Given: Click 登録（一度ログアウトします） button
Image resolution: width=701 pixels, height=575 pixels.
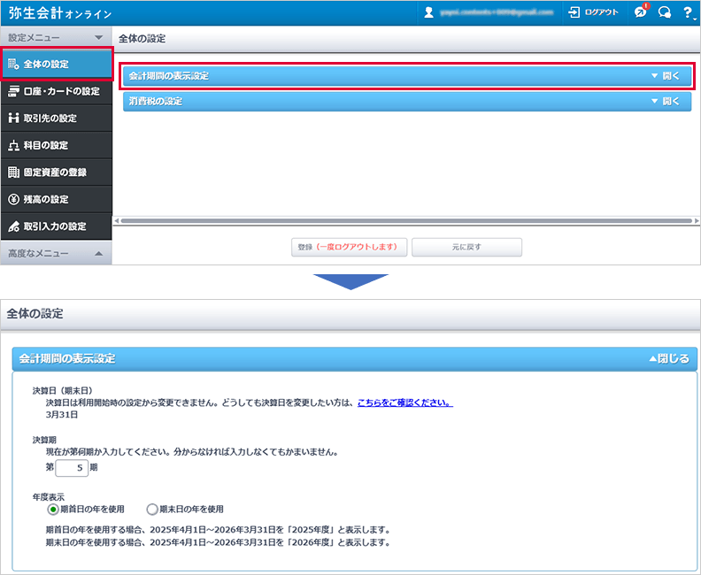Looking at the screenshot, I should pos(349,247).
